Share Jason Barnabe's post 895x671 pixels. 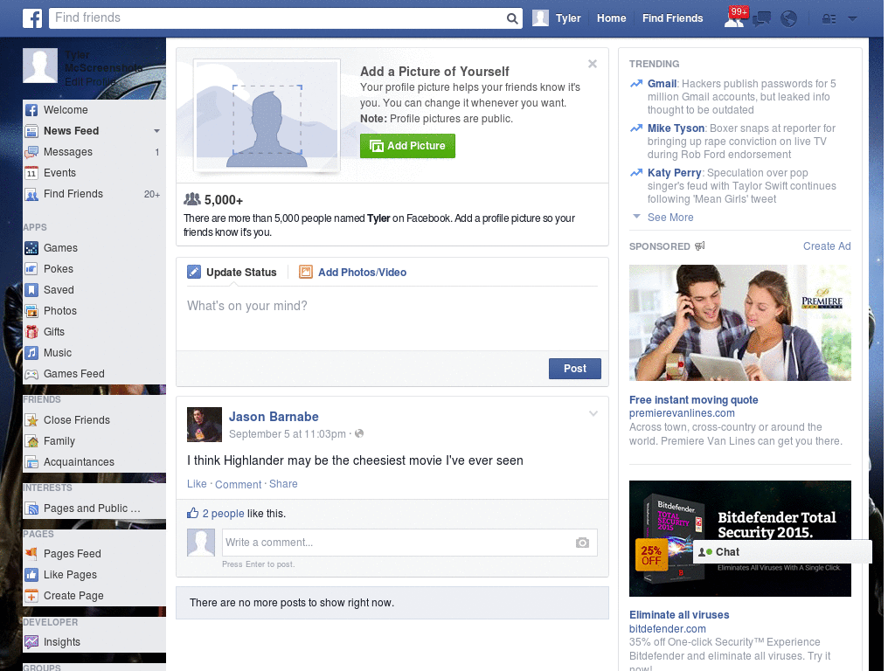click(283, 484)
